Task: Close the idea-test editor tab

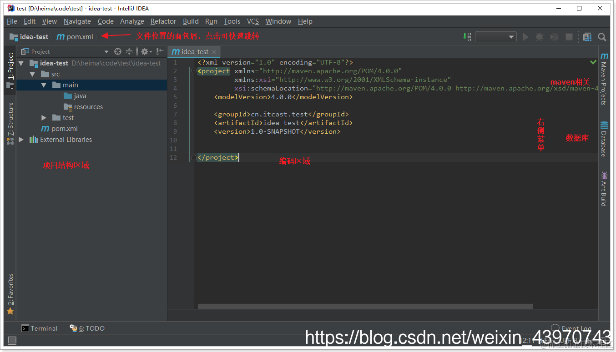Action: pyautogui.click(x=214, y=52)
